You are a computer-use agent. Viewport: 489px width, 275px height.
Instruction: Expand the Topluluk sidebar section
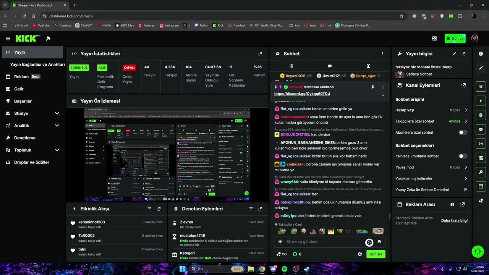[x=57, y=150]
